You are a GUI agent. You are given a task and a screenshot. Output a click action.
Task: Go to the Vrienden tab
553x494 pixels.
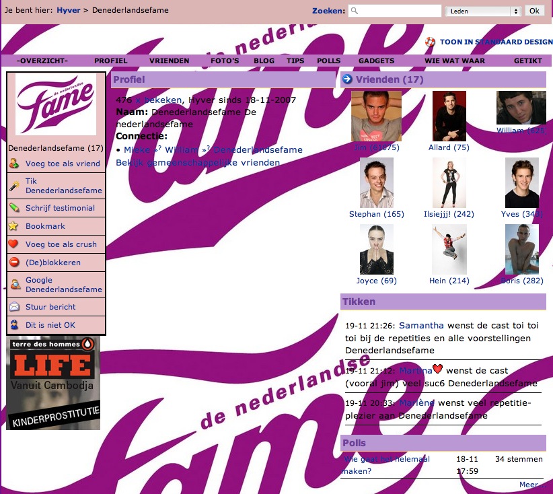tap(170, 61)
